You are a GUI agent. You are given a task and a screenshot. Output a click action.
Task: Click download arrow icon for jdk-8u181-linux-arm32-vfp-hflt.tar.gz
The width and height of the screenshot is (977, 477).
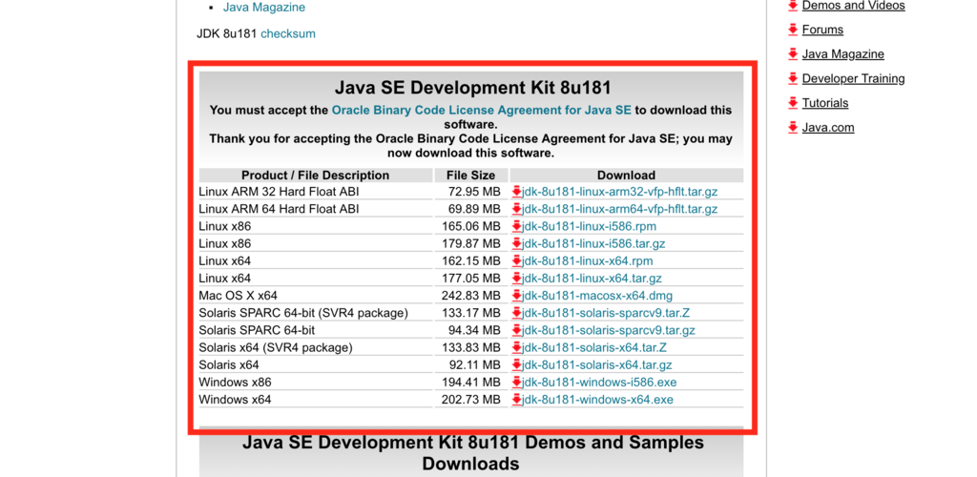(516, 192)
